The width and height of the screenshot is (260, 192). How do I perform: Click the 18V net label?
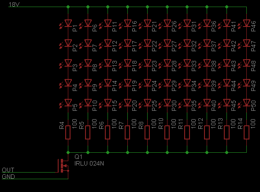click(x=14, y=4)
